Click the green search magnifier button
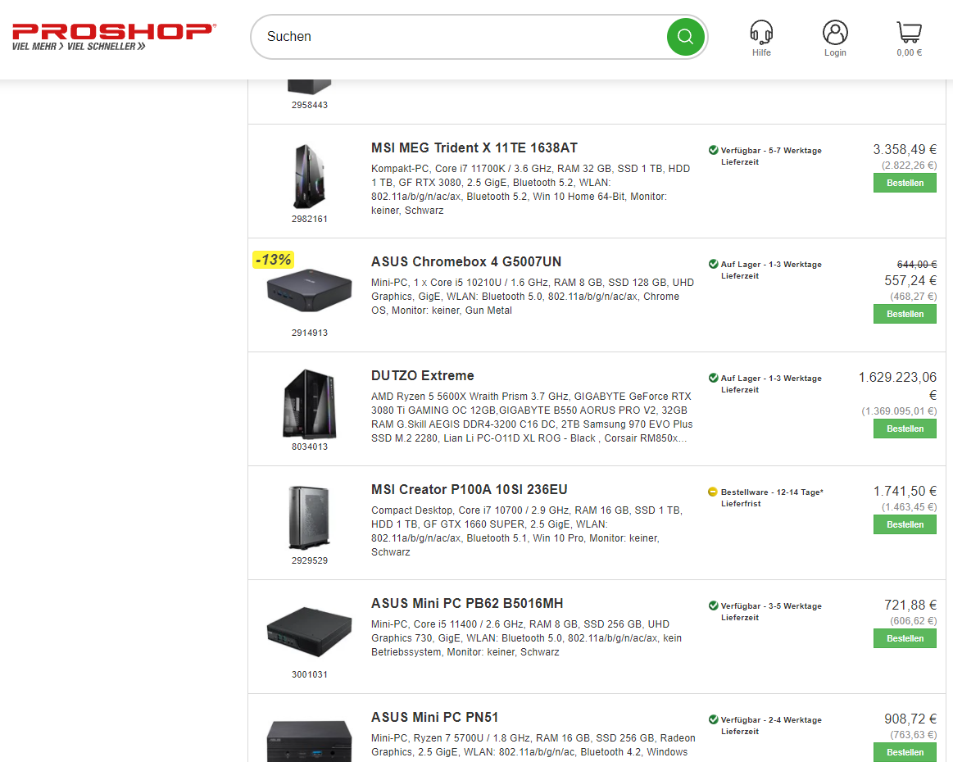Image resolution: width=953 pixels, height=762 pixels. pyautogui.click(x=686, y=37)
